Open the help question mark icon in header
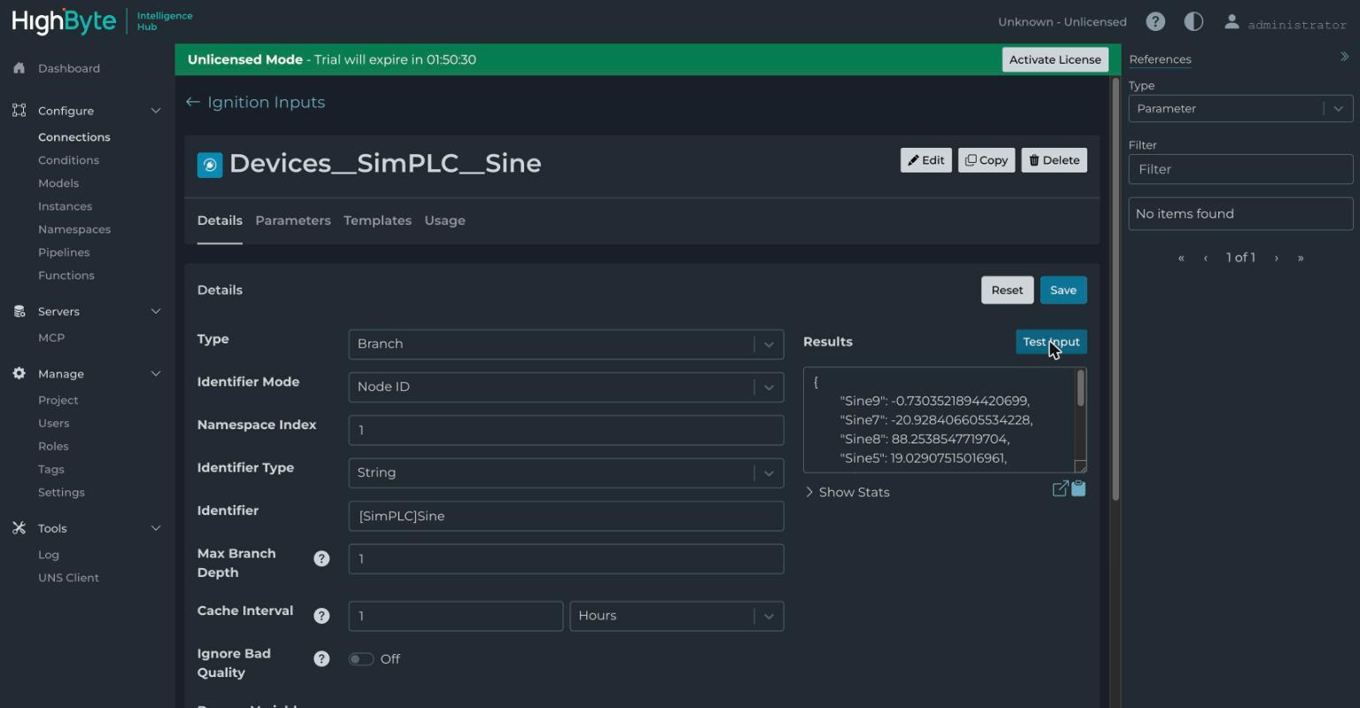The height and width of the screenshot is (708, 1360). 1155,22
